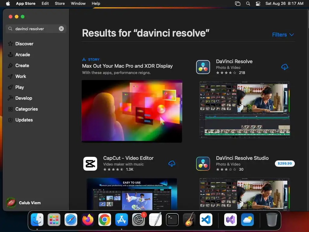
Task: Open the colorful story artwork image
Action: (x=132, y=111)
